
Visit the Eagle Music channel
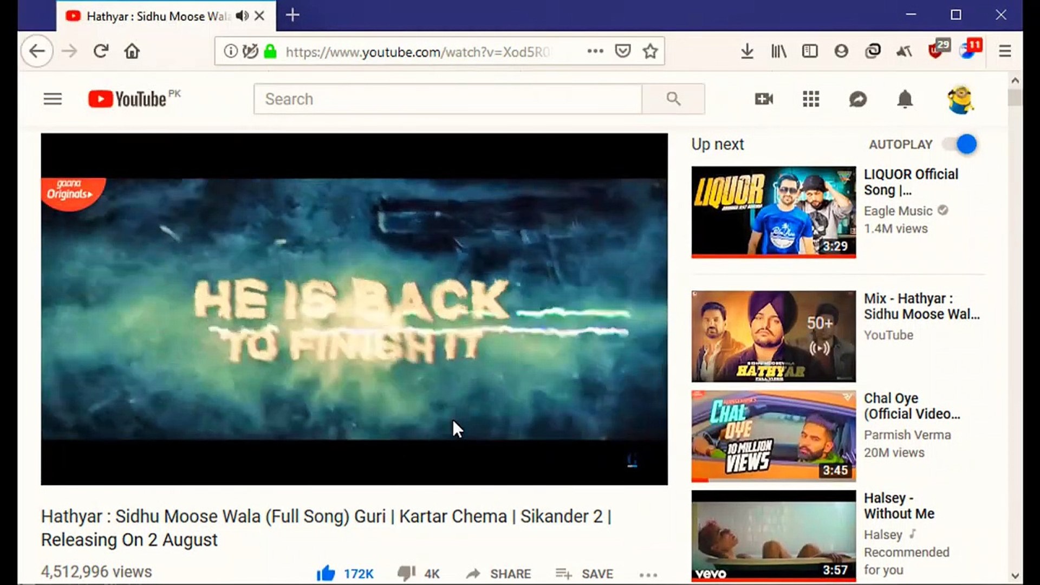(898, 211)
